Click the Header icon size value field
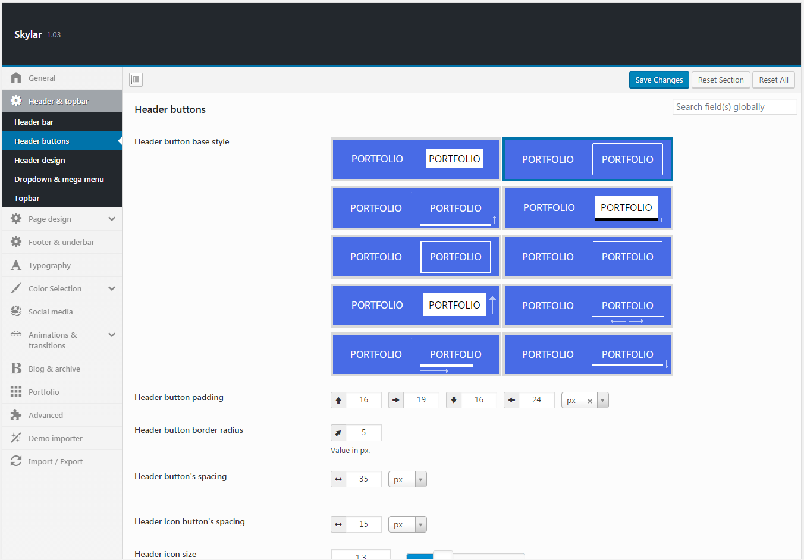This screenshot has width=804, height=560. click(x=361, y=555)
